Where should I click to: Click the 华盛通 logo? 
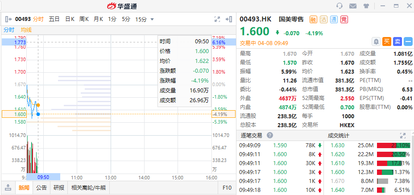[122, 6]
